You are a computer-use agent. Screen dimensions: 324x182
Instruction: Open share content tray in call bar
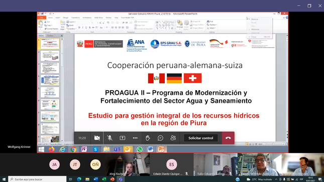pyautogui.click(x=123, y=138)
